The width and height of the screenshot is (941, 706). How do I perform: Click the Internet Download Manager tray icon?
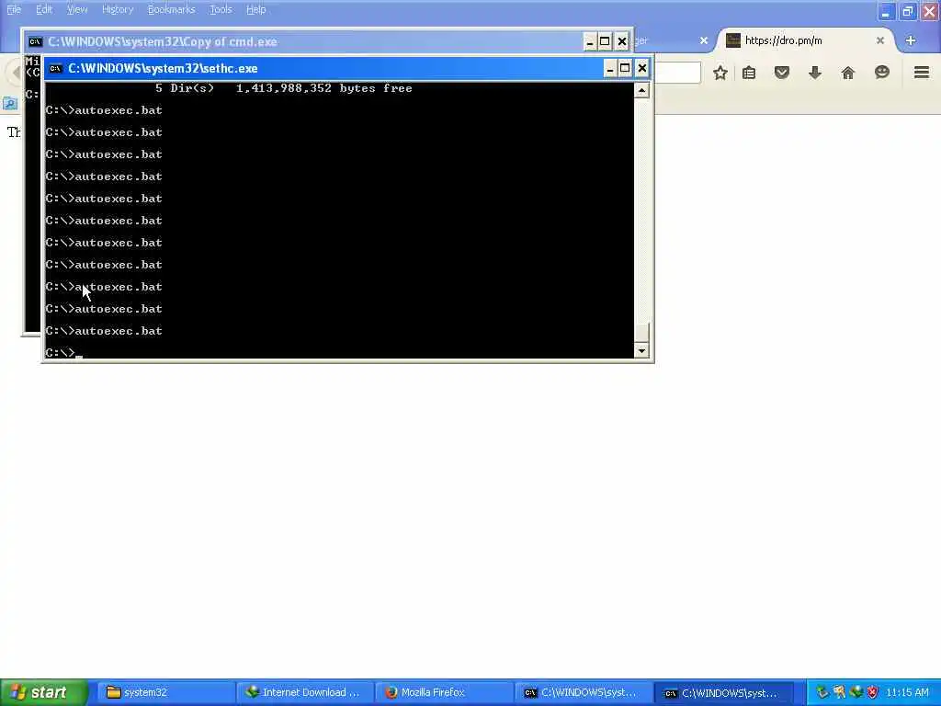tap(856, 692)
